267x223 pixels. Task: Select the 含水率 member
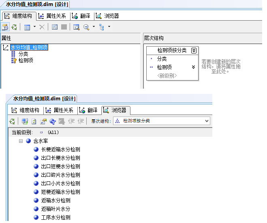pyautogui.click(x=41, y=141)
